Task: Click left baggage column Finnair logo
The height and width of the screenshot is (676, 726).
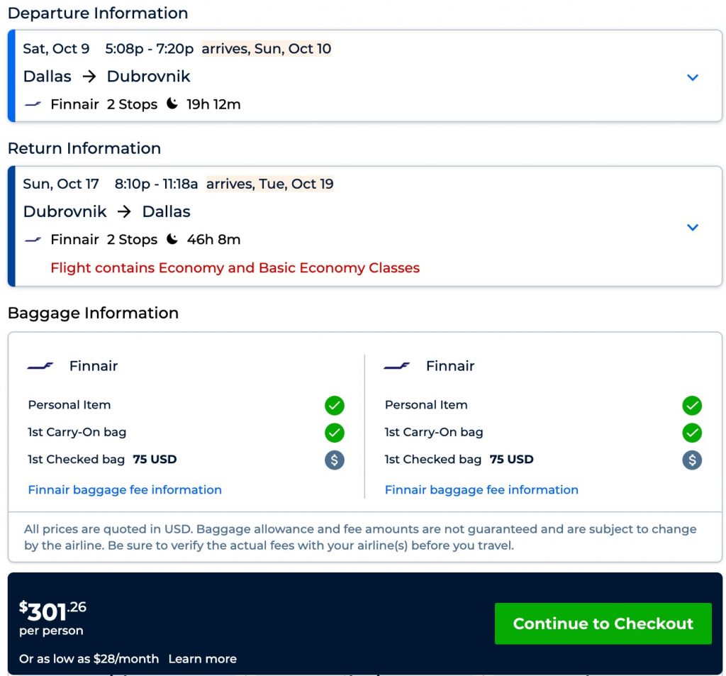Action: click(40, 366)
